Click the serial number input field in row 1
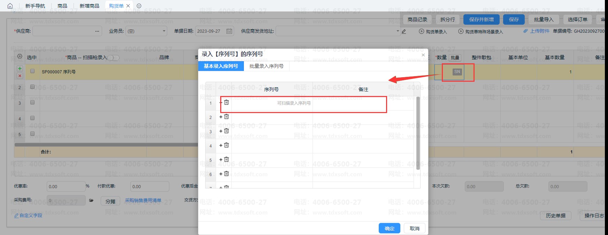Image resolution: width=608 pixels, height=235 pixels. click(x=272, y=103)
